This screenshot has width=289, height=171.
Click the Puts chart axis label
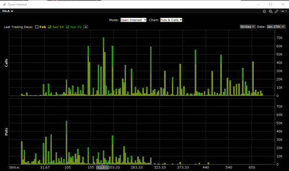6,131
